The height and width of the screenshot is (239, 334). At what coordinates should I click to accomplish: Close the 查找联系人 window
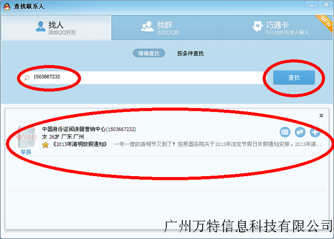pos(326,5)
